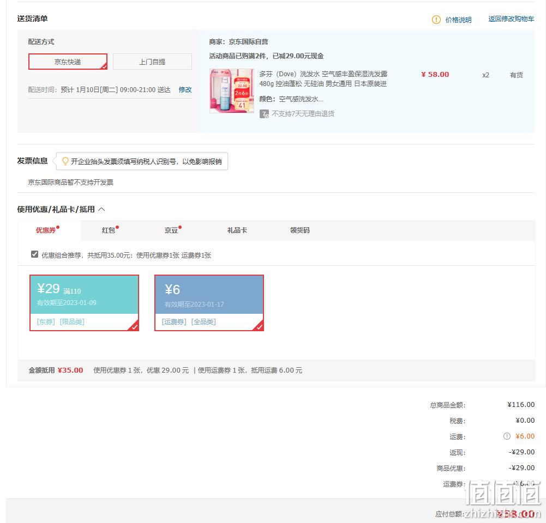Switch to the 领货码 tab
Screen dimensions: 546x523
coord(300,230)
